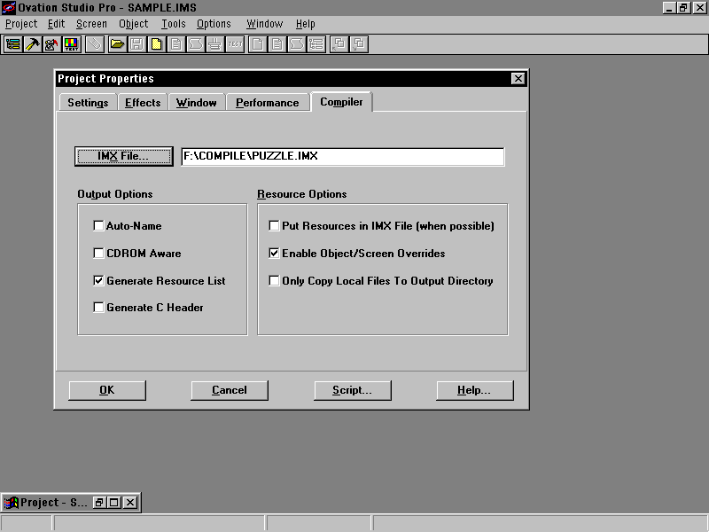This screenshot has width=709, height=532.
Task: Click the wavy tape icon beside greyed list icon
Action: (296, 44)
